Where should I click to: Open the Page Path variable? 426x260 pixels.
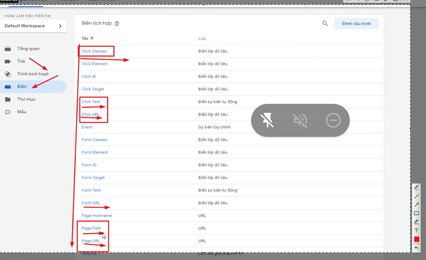tap(91, 228)
